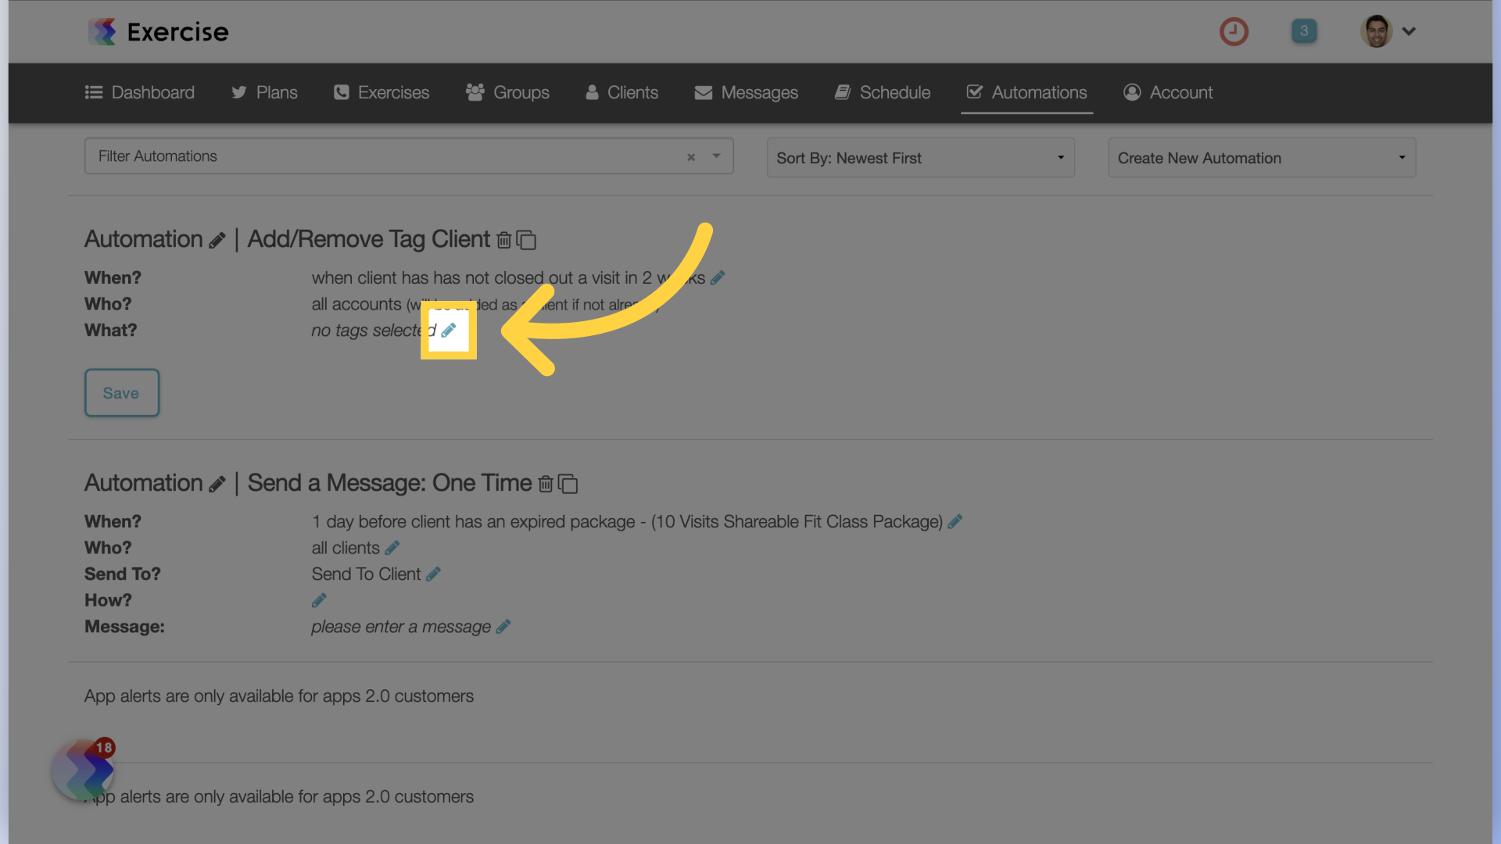Viewport: 1501px width, 844px height.
Task: Click the edit pencil icon for What?
Action: pos(449,330)
